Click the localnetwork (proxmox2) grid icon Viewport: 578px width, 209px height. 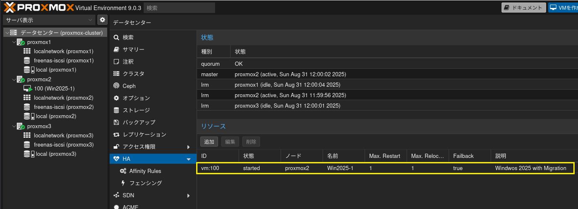tap(27, 98)
